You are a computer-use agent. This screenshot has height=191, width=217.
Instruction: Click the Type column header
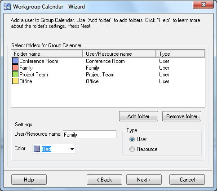pos(181,53)
